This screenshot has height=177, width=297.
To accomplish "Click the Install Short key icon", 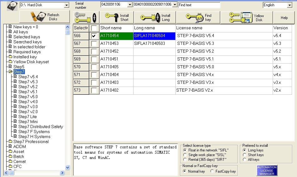I will tap(111, 17).
